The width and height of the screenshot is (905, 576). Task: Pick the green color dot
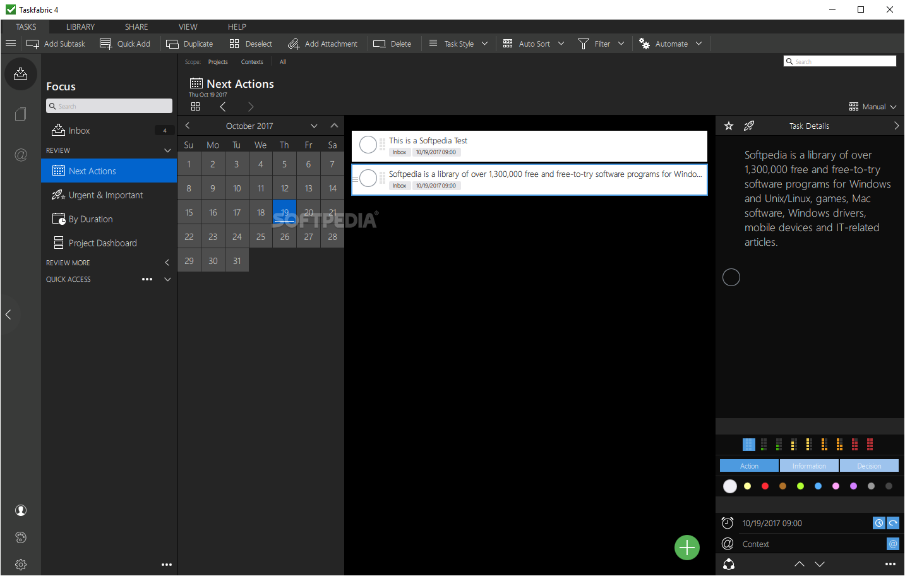pyautogui.click(x=800, y=486)
